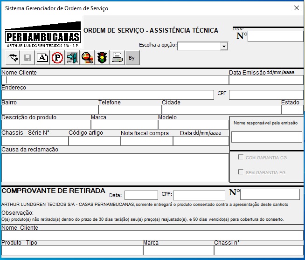The image size is (305, 260).
Task: Click the Data Emissão input field
Action: pyautogui.click(x=266, y=80)
